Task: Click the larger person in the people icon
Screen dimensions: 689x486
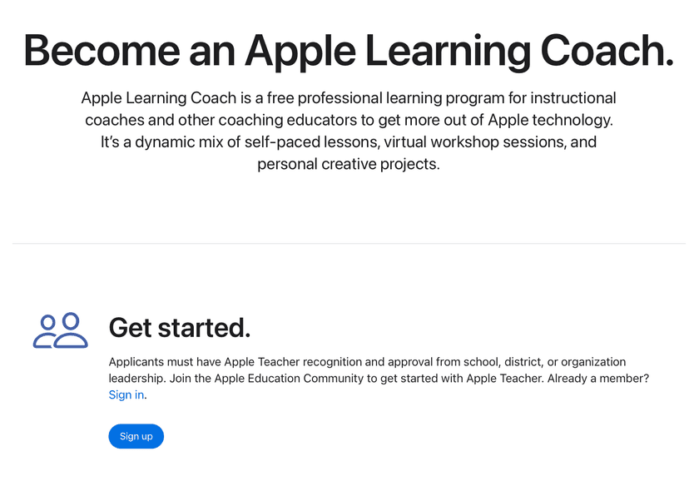Action: point(71,331)
